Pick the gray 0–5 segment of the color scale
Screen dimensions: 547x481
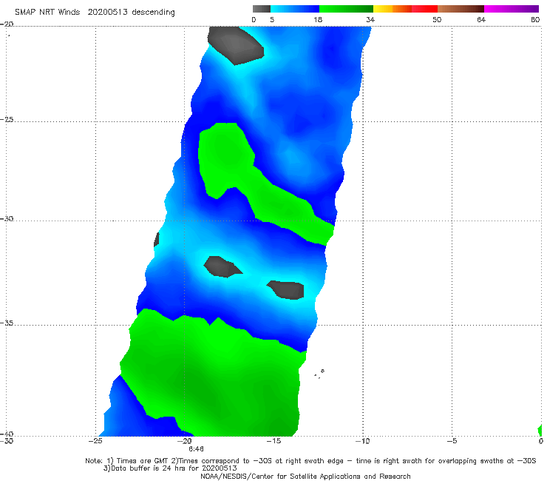[262, 9]
